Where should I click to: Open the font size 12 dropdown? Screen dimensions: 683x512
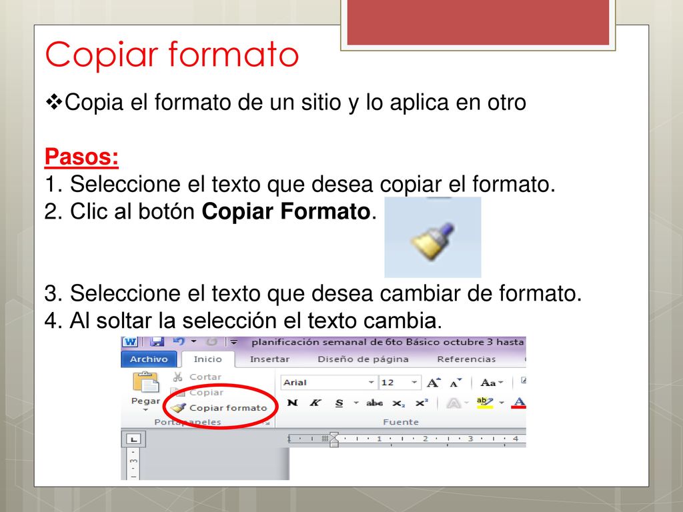click(x=414, y=383)
